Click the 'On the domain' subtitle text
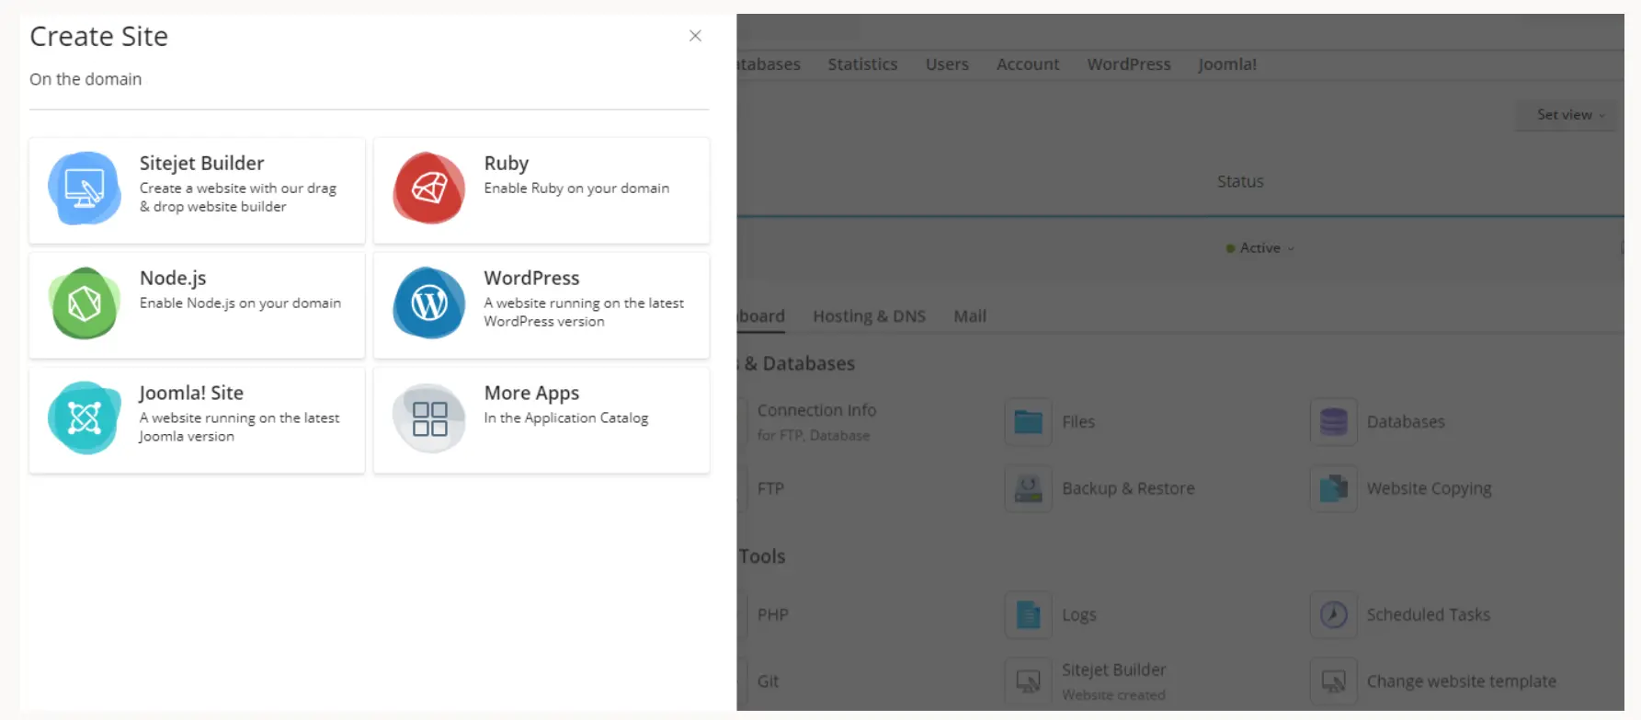 tap(85, 79)
